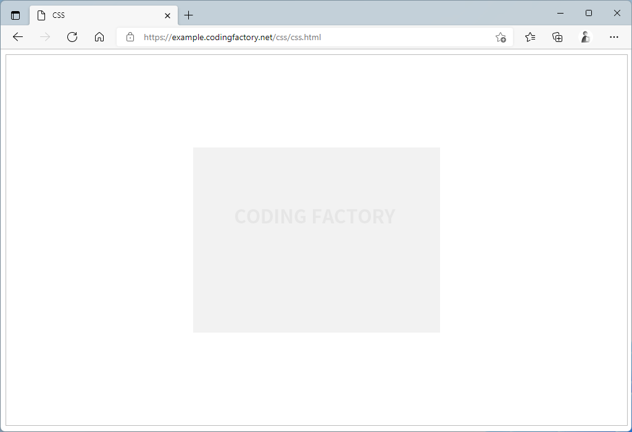Refresh the current page
The width and height of the screenshot is (632, 432).
coord(72,37)
